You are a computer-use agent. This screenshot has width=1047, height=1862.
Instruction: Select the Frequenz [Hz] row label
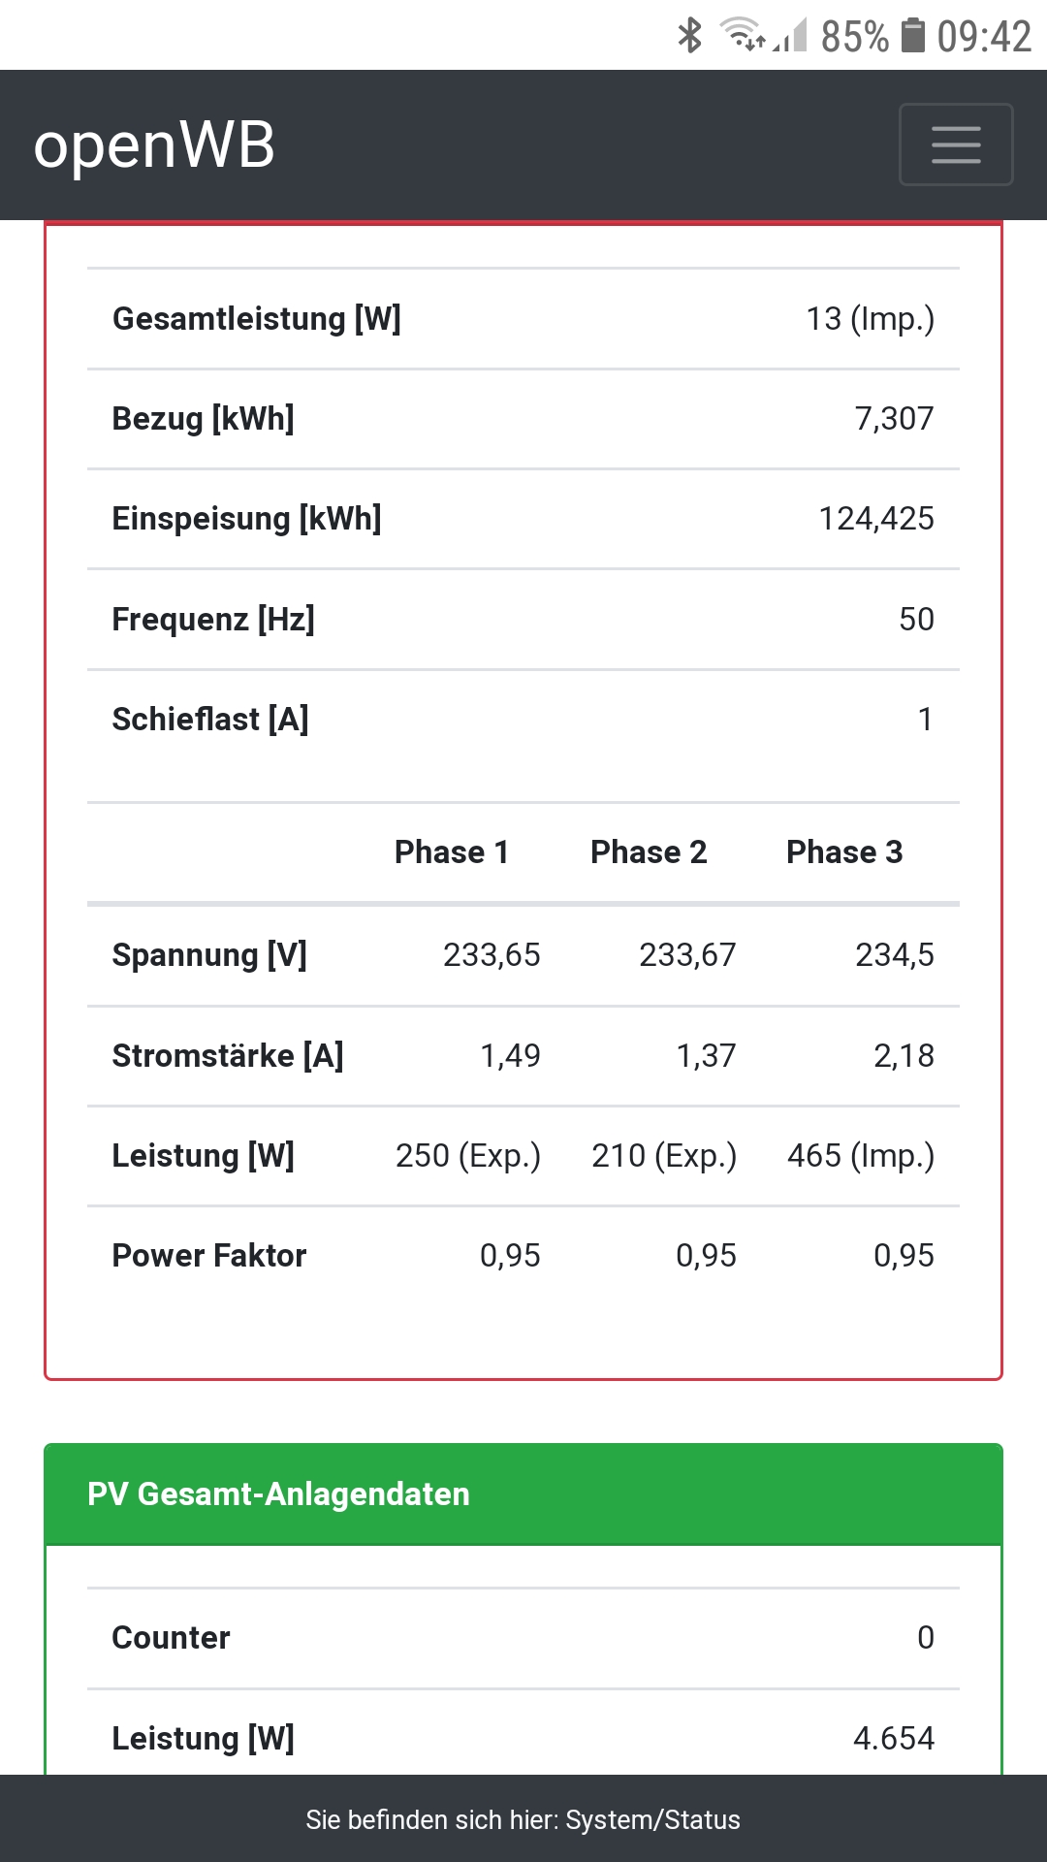pyautogui.click(x=213, y=619)
